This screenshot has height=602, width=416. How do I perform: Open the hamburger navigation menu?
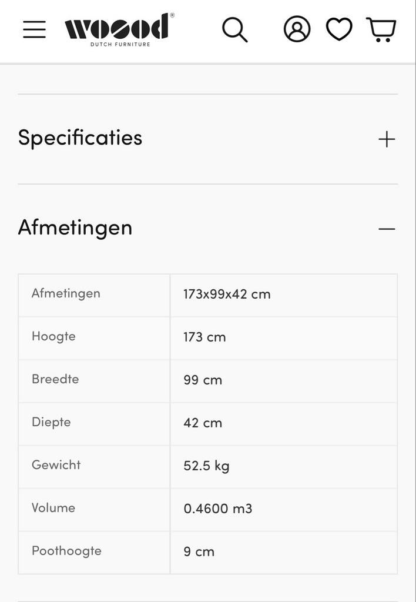[33, 28]
